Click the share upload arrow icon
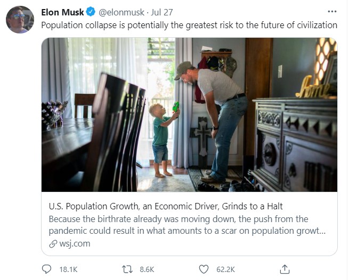This screenshot has height=280, width=349. [285, 269]
